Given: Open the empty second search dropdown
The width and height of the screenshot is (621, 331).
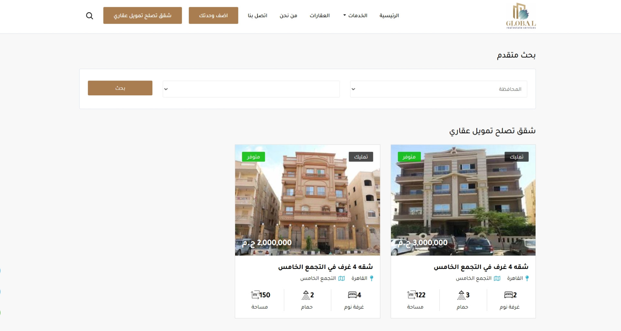Looking at the screenshot, I should (x=251, y=89).
